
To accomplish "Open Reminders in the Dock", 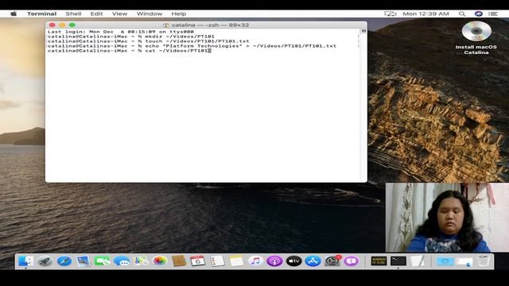I will (x=217, y=261).
